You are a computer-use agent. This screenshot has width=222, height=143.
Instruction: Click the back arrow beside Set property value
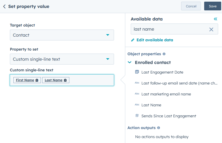pos(4,6)
